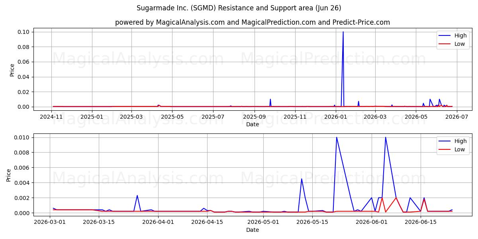Click 'High' in the top chart legend

click(460, 35)
